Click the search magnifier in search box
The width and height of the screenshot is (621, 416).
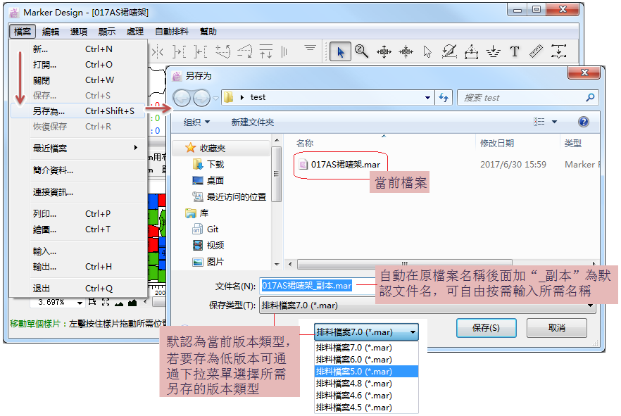[590, 98]
